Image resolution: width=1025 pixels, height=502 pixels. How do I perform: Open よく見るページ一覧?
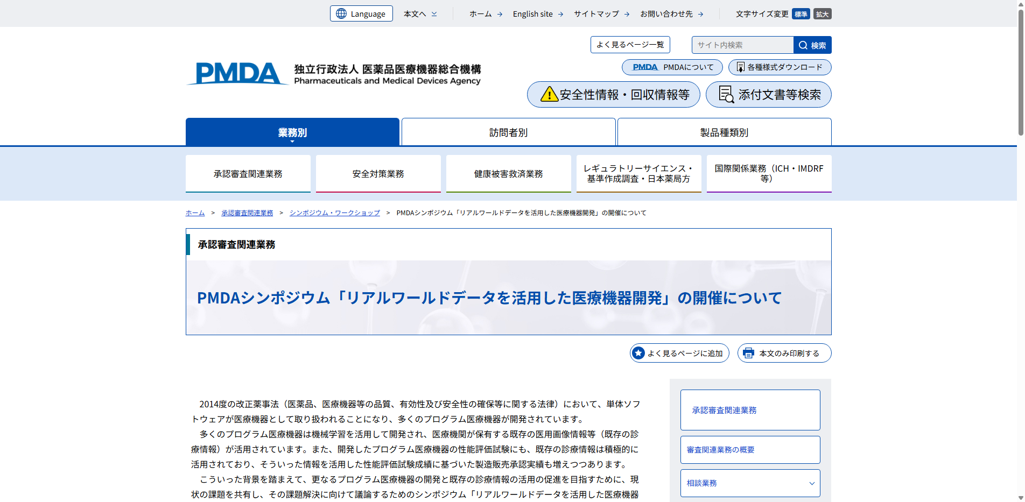point(630,45)
